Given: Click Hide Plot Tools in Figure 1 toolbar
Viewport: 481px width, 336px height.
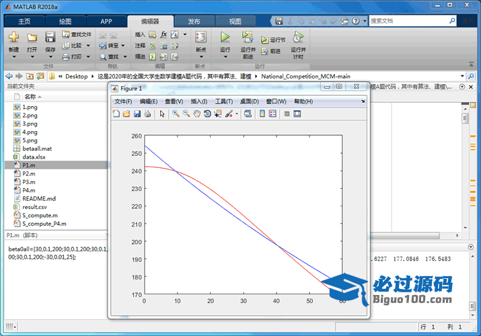Looking at the screenshot, I should [287, 114].
